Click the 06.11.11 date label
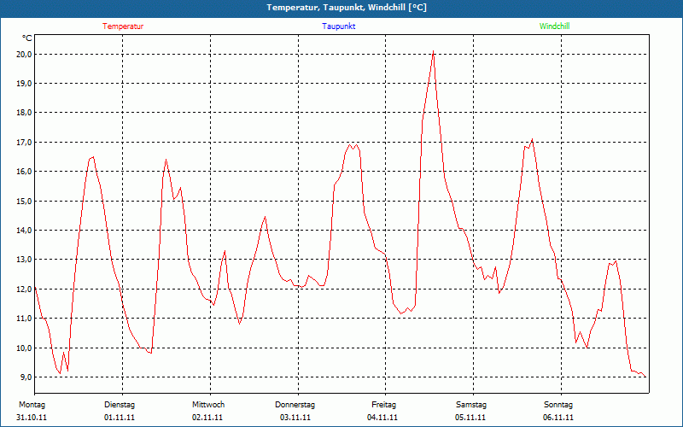Image resolution: width=683 pixels, height=427 pixels. point(558,418)
